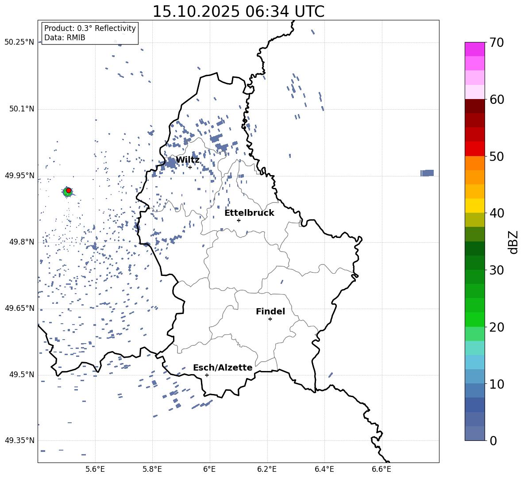Click the colorbar tick value 30
This screenshot has height=478, width=524.
[x=497, y=270]
